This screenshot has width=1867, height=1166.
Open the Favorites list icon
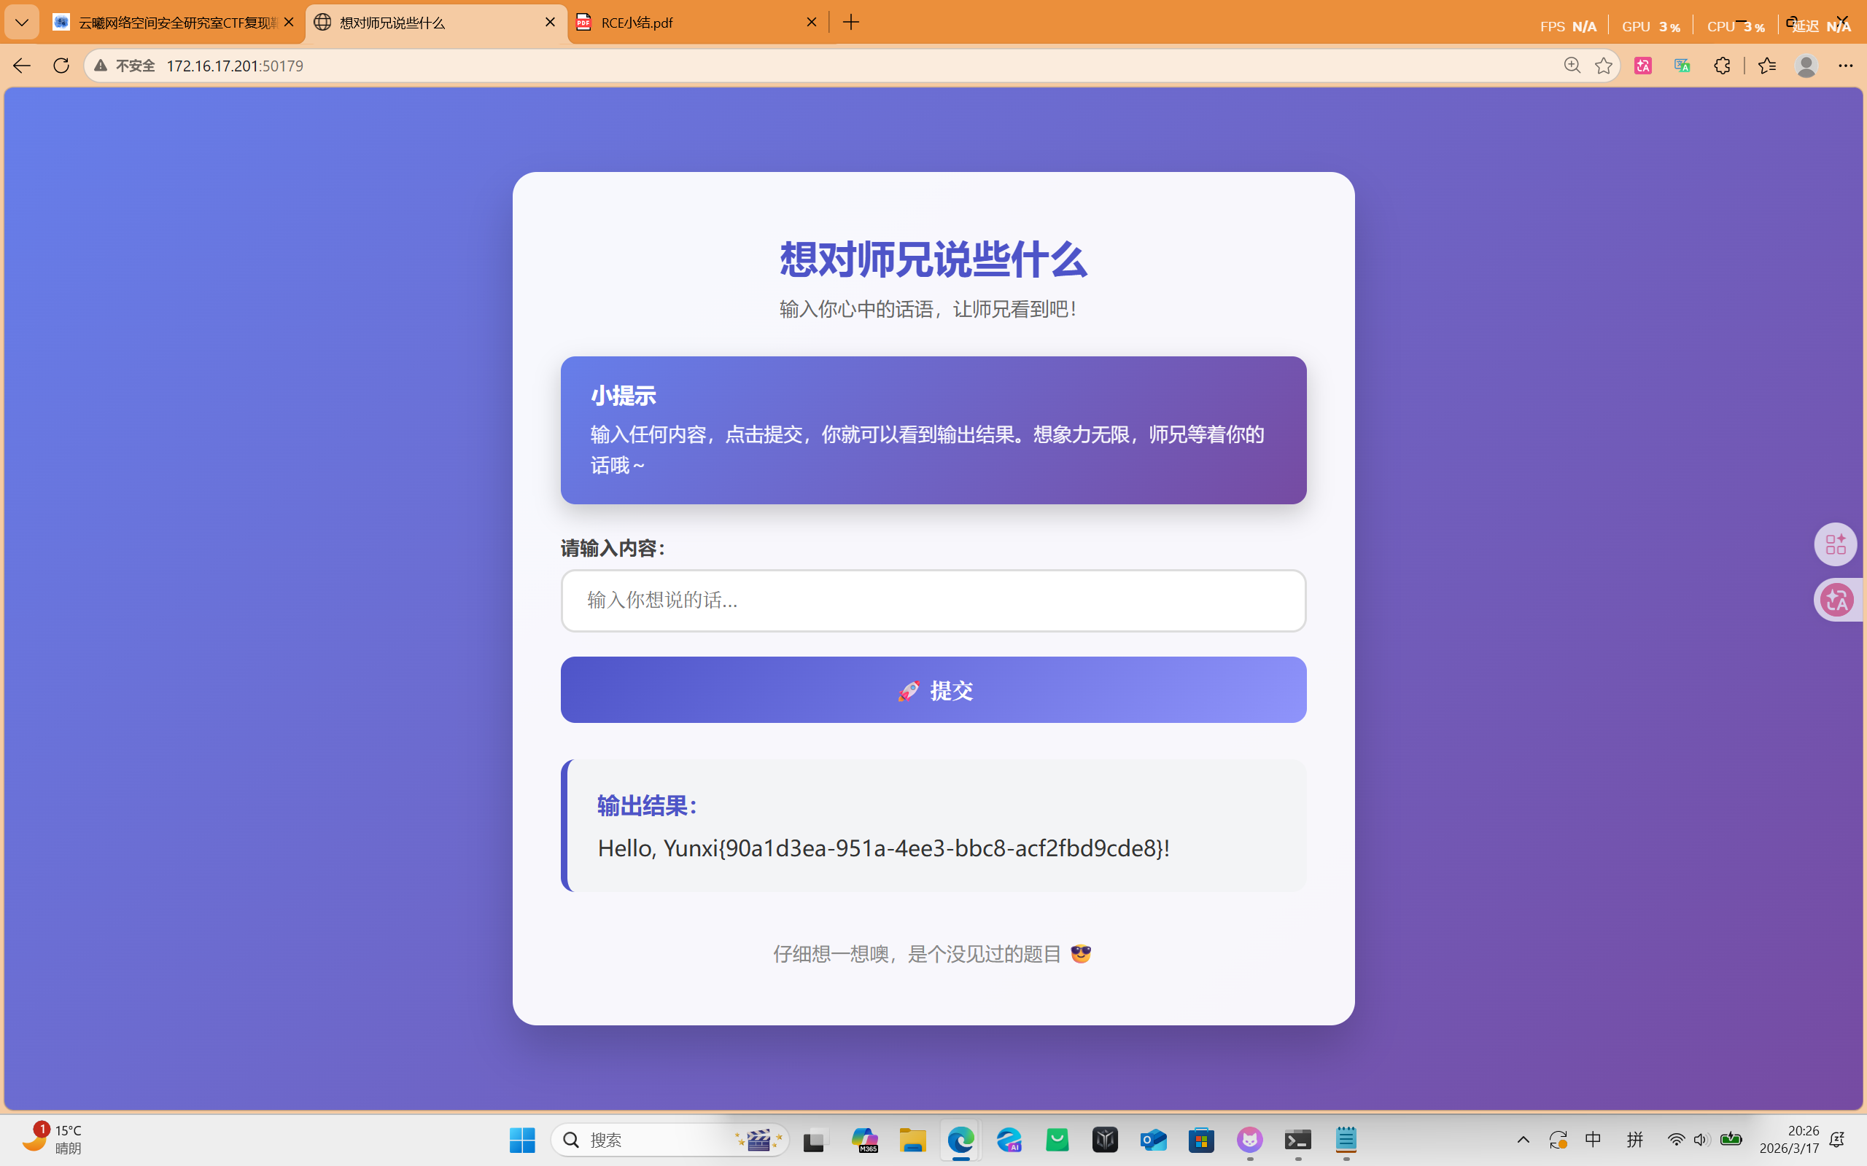pyautogui.click(x=1766, y=66)
